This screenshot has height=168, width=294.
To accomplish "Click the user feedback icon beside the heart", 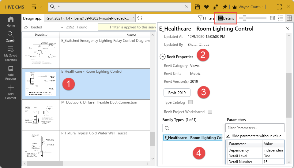I will (216, 7).
